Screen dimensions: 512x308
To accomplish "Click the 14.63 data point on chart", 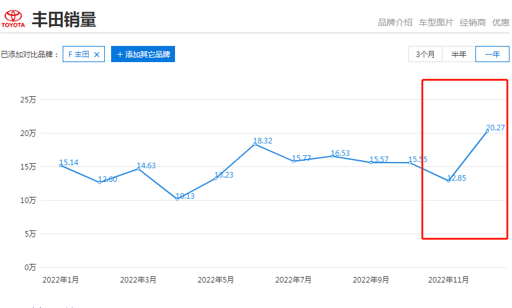I will (138, 169).
